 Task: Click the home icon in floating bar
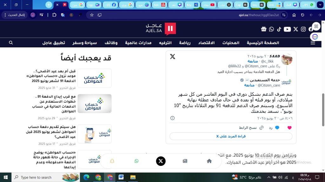(x=209, y=161)
